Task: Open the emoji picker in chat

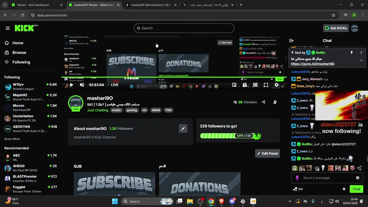Action: pos(358,178)
